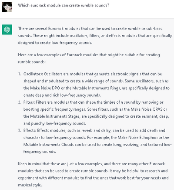Click the user's profile avatar picture
Viewport: 174px width, 190px height.
[7, 7]
